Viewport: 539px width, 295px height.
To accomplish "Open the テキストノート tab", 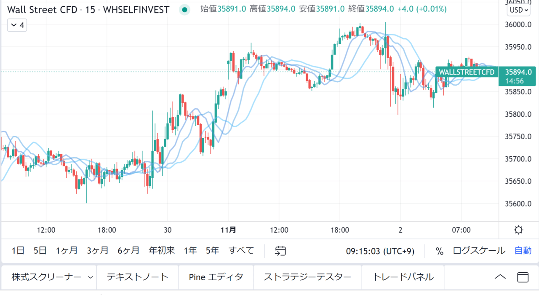I will pos(138,277).
